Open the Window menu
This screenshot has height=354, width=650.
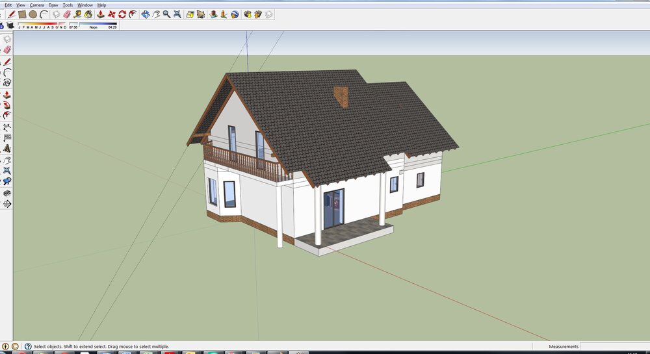[x=84, y=5]
